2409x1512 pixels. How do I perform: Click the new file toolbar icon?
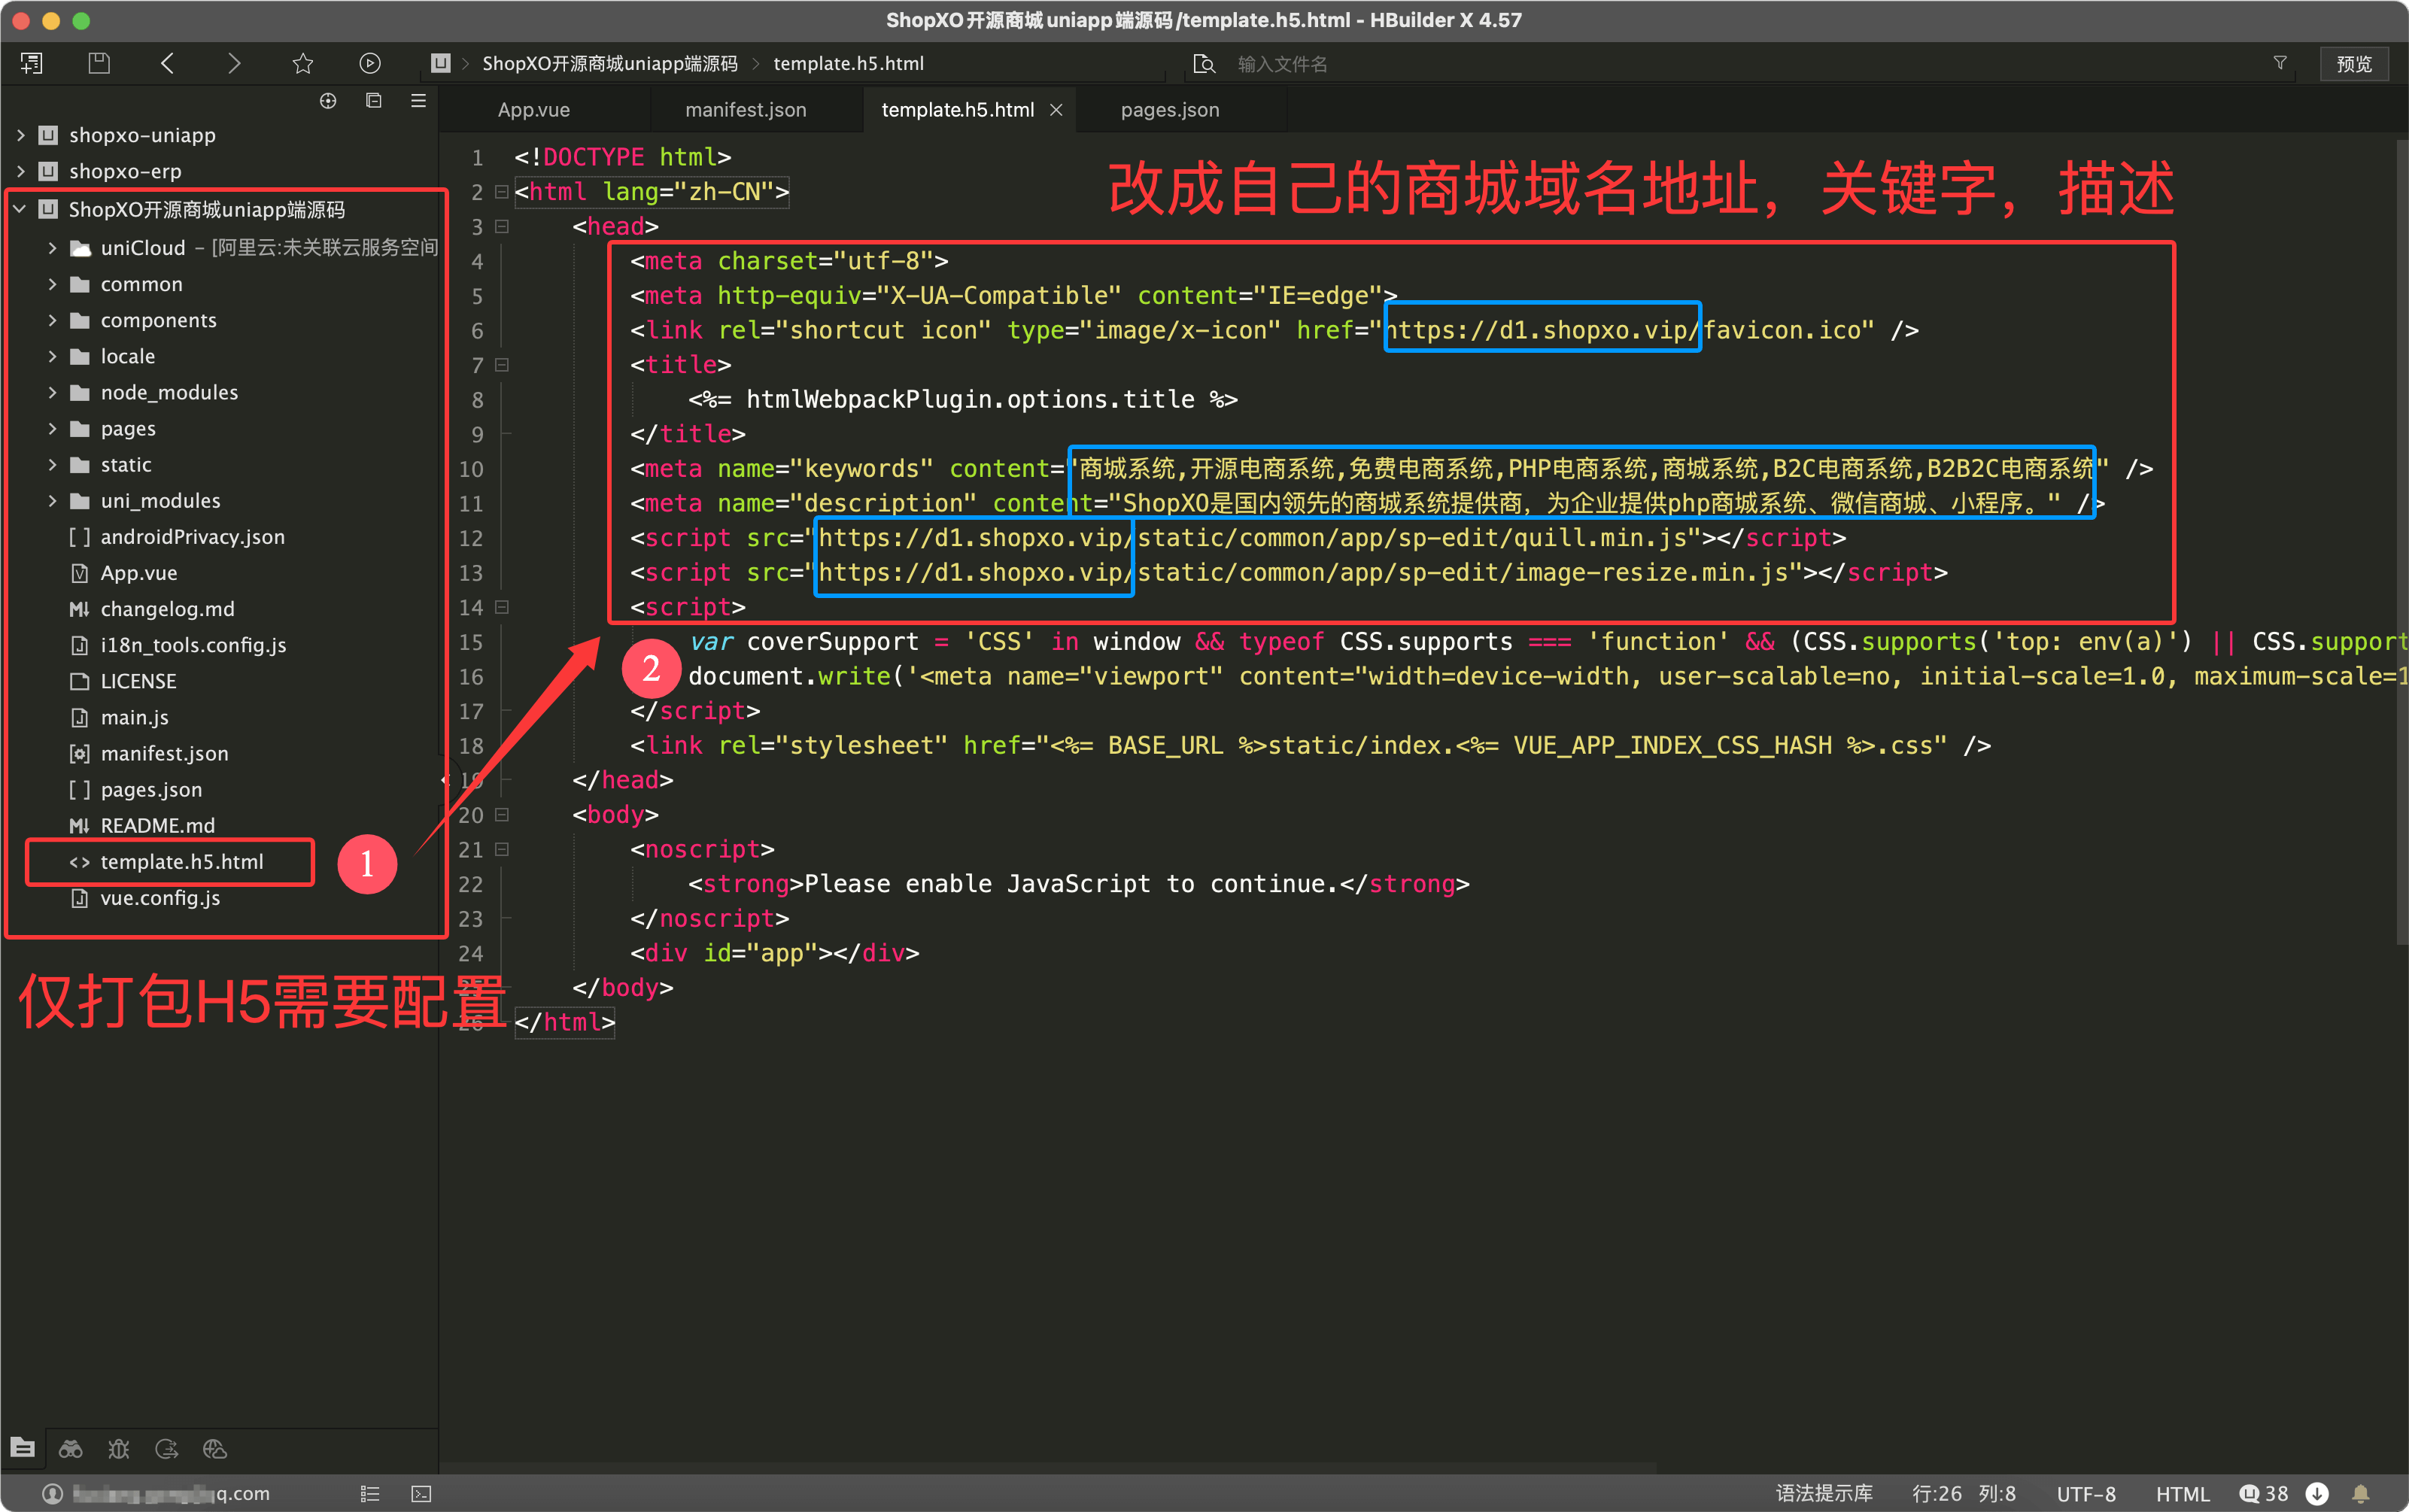[x=31, y=63]
